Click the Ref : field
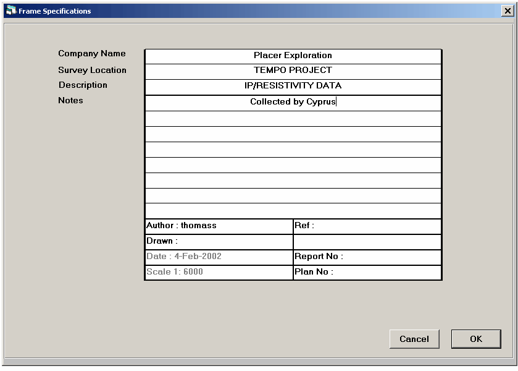This screenshot has height=371, width=518. (367, 226)
